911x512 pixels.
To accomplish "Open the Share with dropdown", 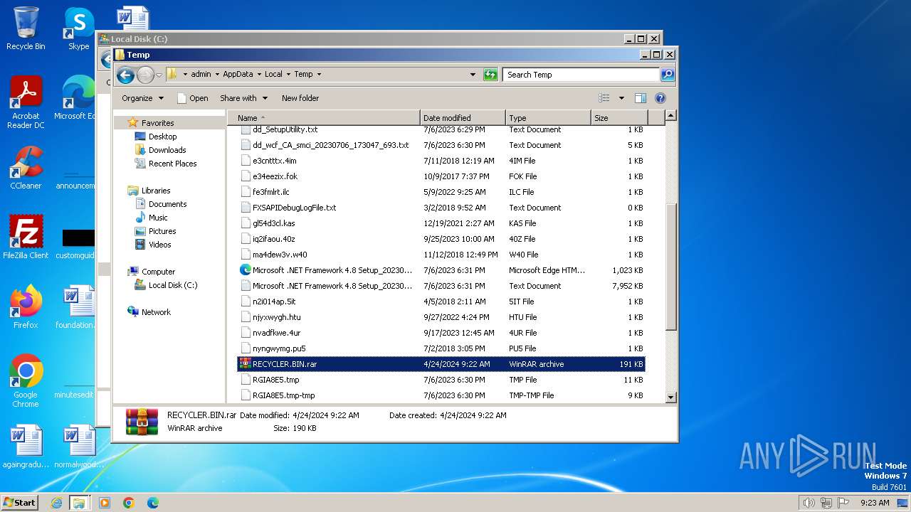I will click(x=243, y=98).
